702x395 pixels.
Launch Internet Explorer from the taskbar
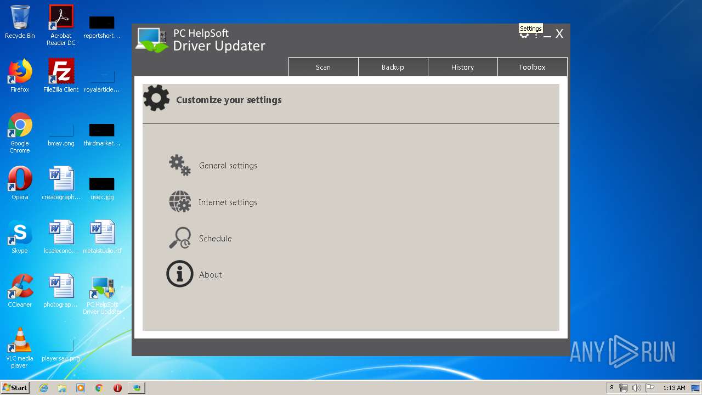[43, 388]
